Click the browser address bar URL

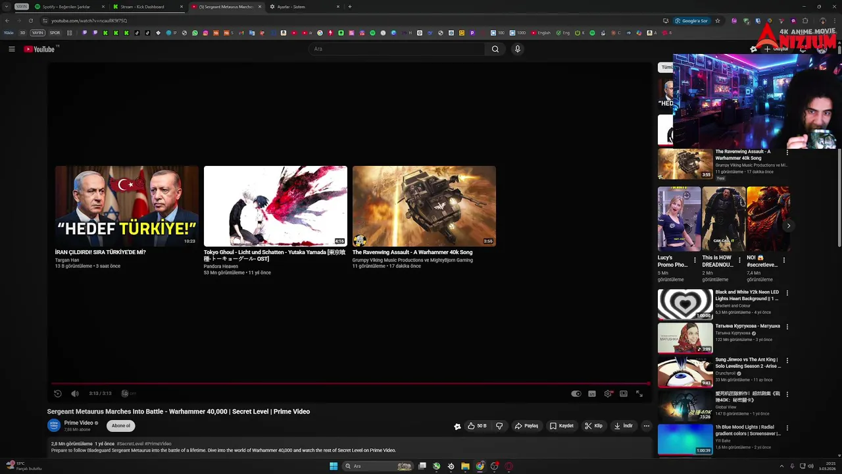pyautogui.click(x=89, y=20)
